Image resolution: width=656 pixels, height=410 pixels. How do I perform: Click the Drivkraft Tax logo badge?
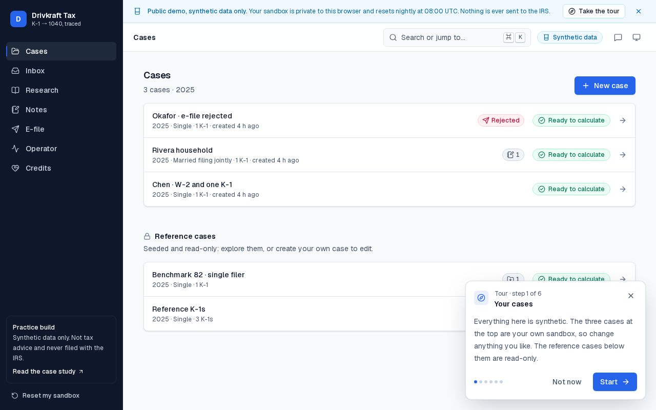coord(18,19)
